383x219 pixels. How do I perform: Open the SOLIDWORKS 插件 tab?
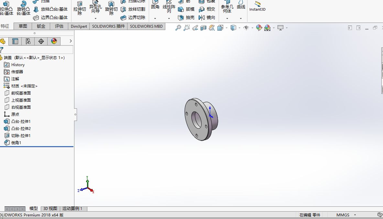coord(108,26)
